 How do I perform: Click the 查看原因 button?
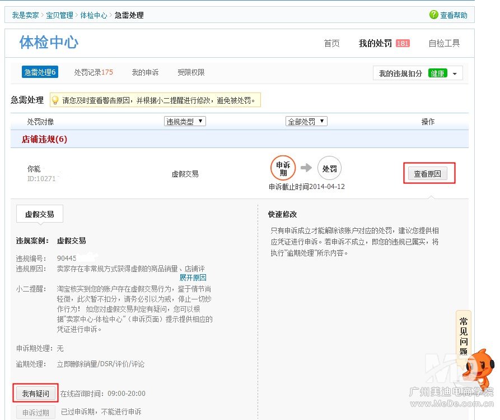(x=427, y=174)
